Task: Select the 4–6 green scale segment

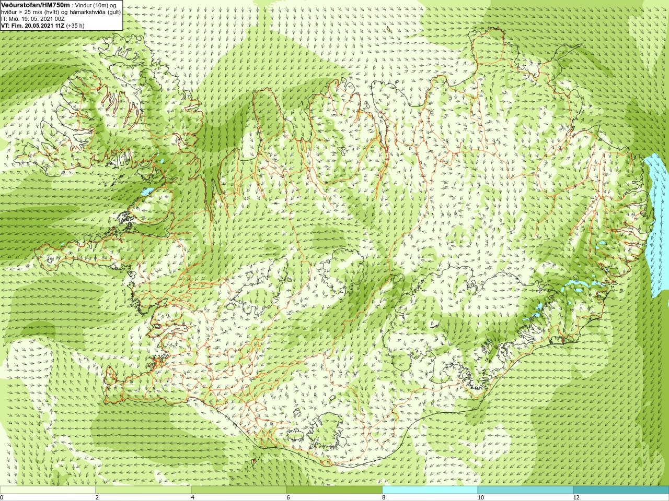Action: (239, 490)
